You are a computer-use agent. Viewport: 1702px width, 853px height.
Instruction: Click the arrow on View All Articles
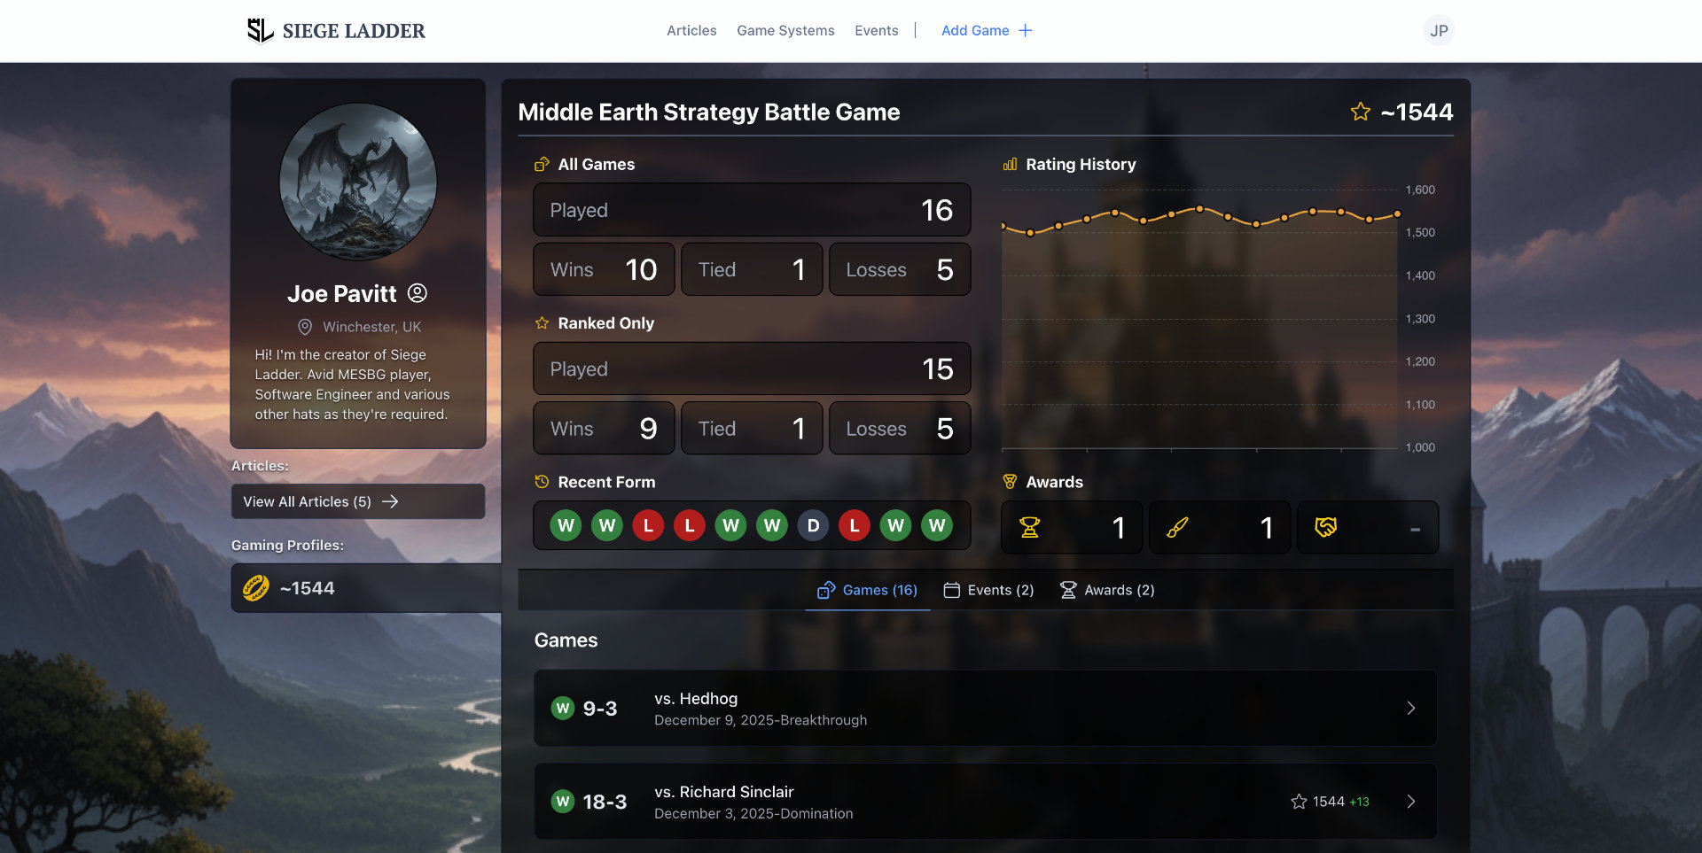[x=391, y=501]
